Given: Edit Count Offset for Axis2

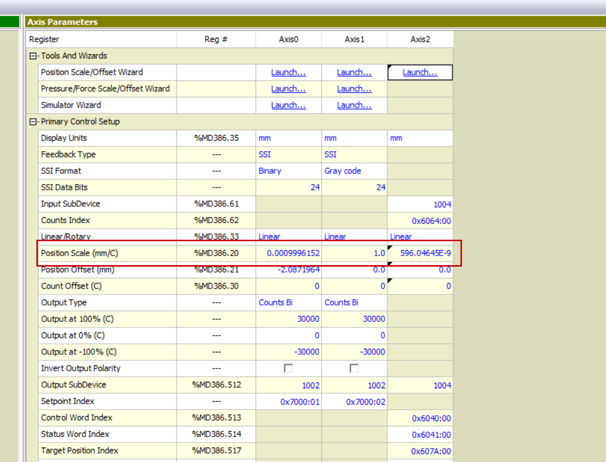Looking at the screenshot, I should 420,286.
